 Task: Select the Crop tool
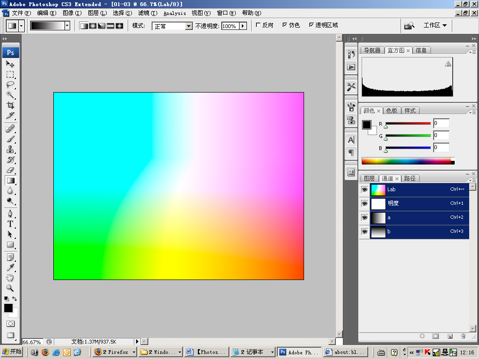(10, 105)
